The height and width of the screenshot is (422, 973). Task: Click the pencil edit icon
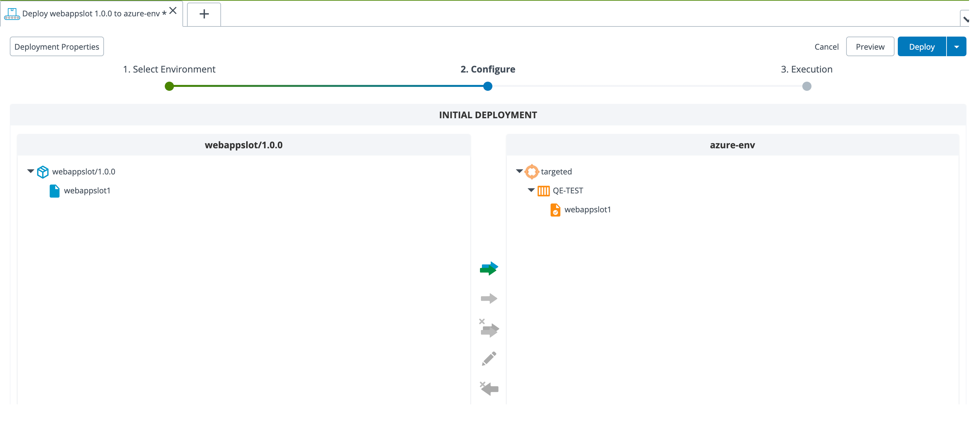(489, 358)
